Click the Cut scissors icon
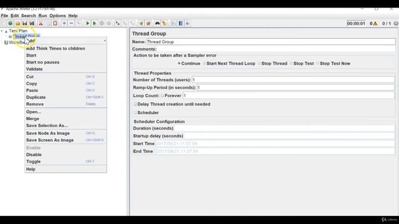The image size is (399, 224). click(41, 24)
